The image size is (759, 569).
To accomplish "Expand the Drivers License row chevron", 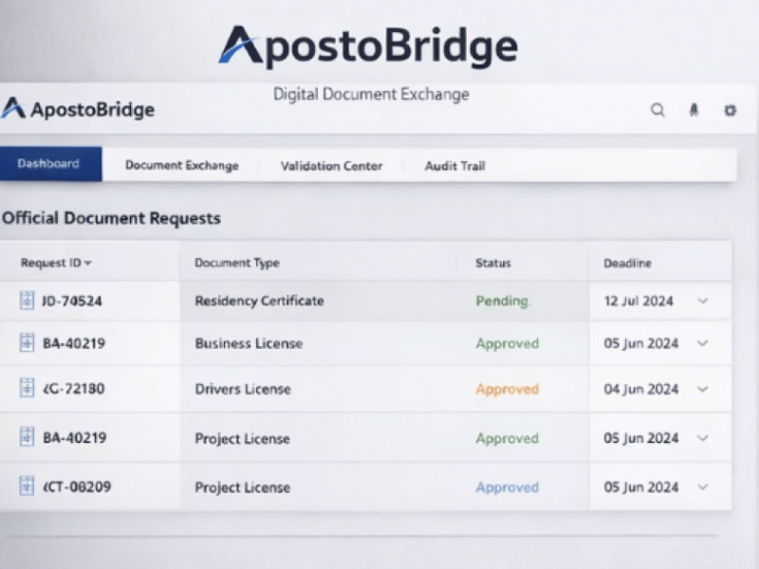I will click(703, 389).
